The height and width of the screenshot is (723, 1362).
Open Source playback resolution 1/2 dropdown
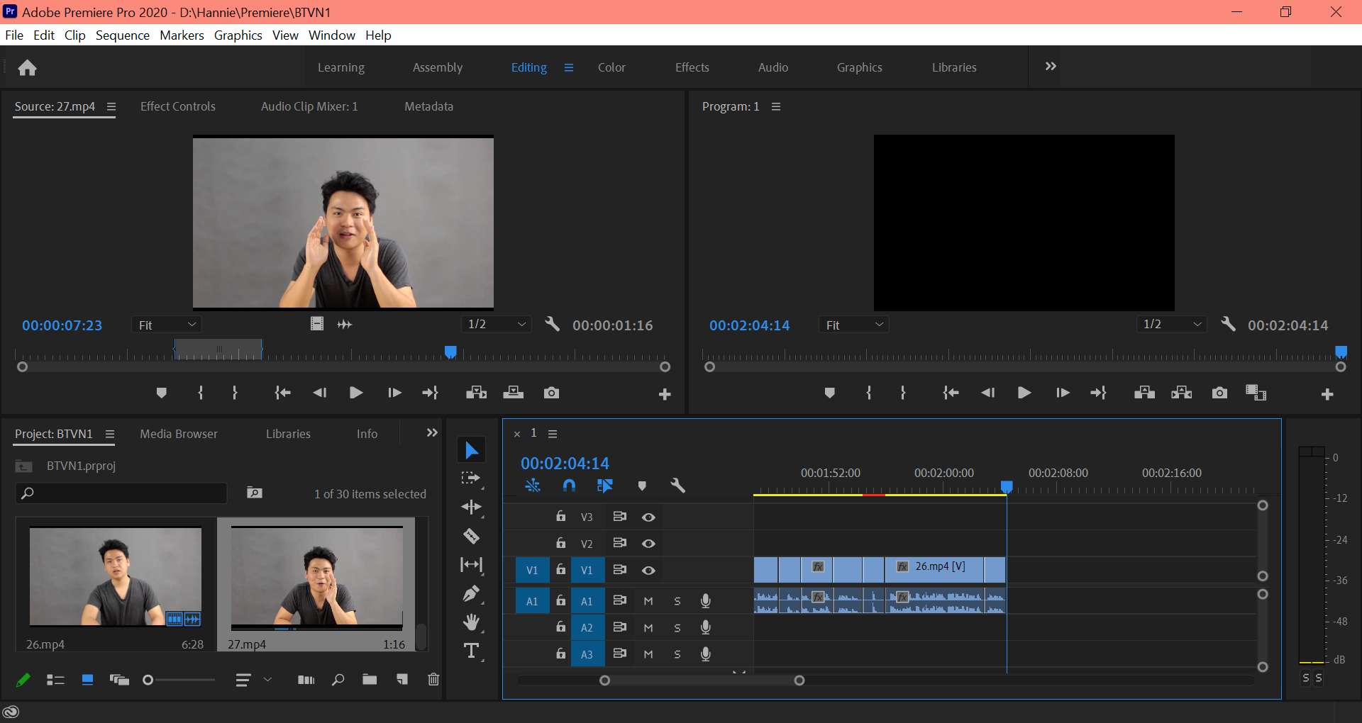(x=497, y=324)
